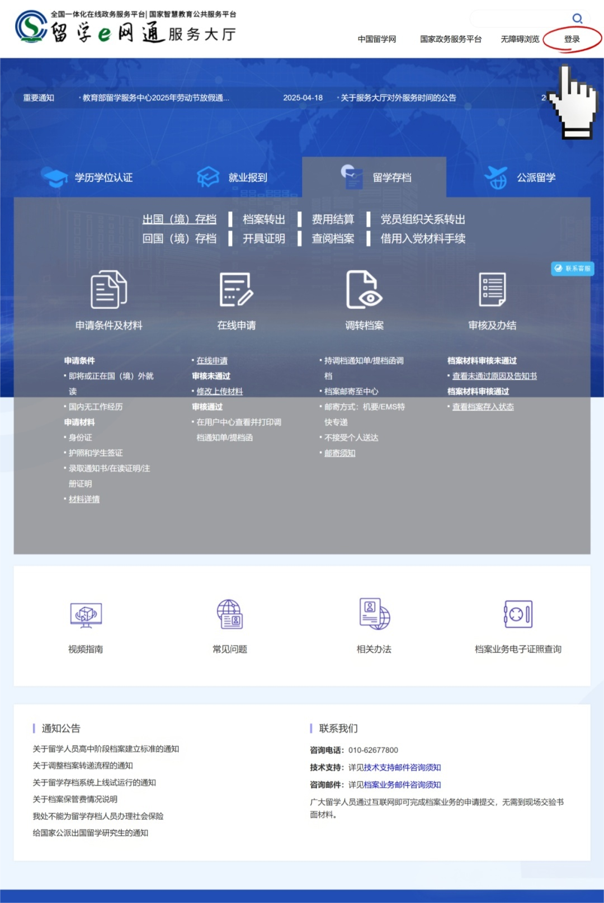Click the 联系我们 section heading
Image resolution: width=604 pixels, height=903 pixels.
point(338,728)
